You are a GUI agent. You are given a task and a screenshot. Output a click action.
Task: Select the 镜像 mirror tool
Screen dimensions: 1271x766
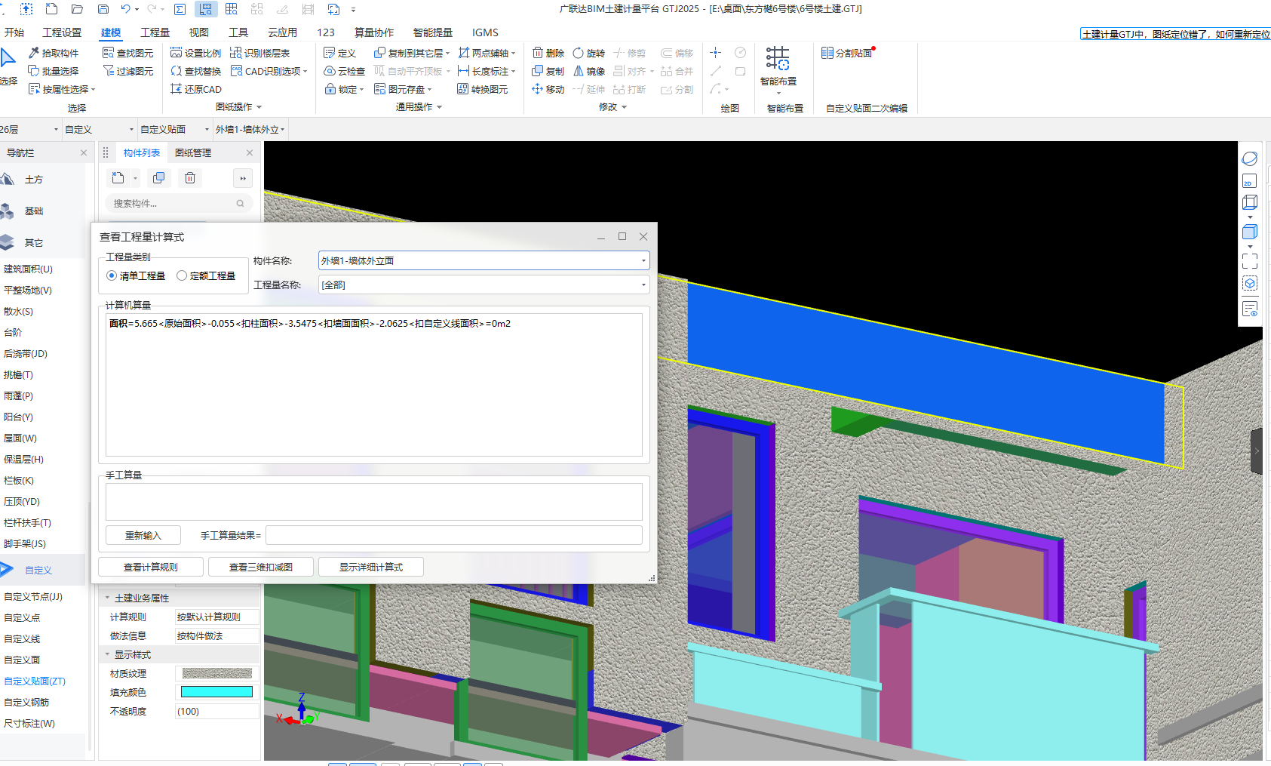(589, 71)
